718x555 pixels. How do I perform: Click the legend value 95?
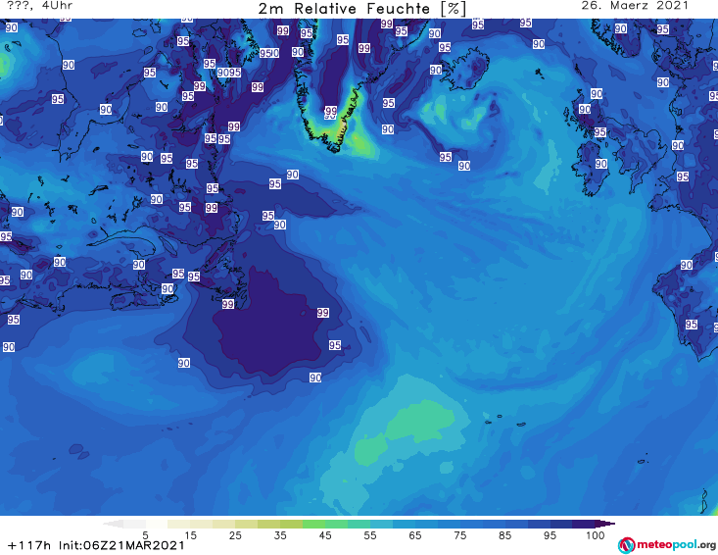pos(550,535)
